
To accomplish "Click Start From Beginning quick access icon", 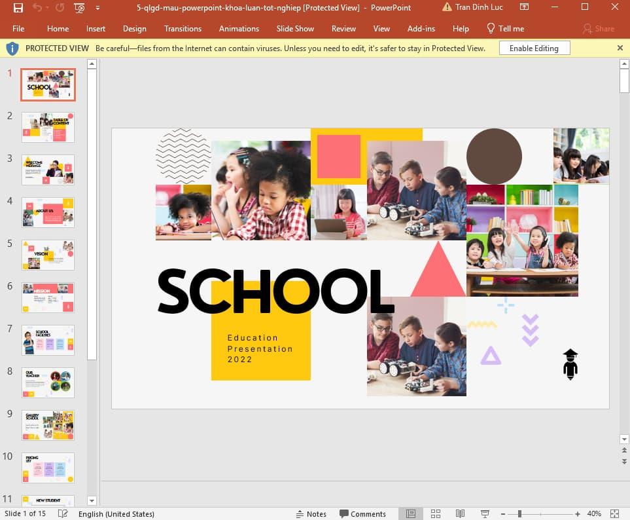I will pos(79,8).
